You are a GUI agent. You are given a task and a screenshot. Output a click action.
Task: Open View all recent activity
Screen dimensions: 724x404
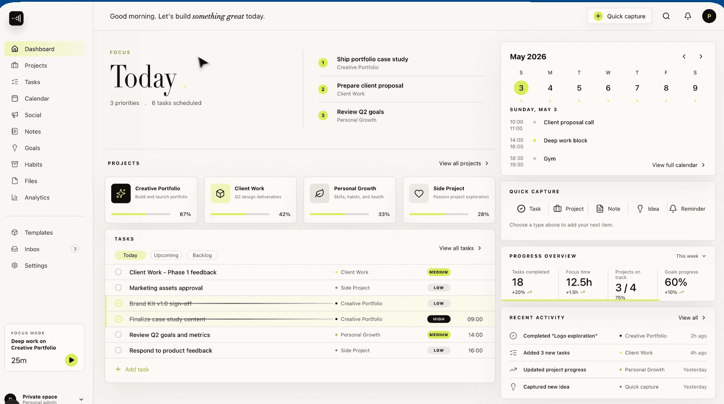pos(692,318)
